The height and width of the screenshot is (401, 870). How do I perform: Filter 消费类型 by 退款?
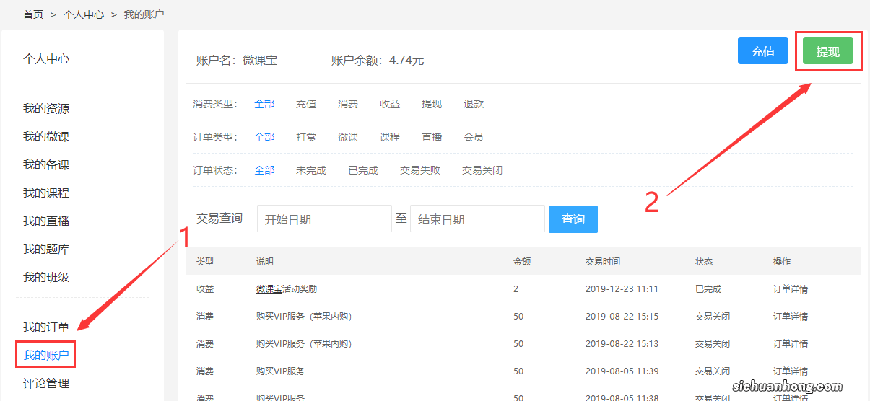click(x=474, y=104)
